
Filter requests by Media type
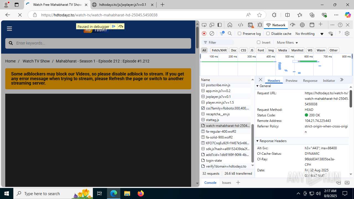pyautogui.click(x=282, y=50)
